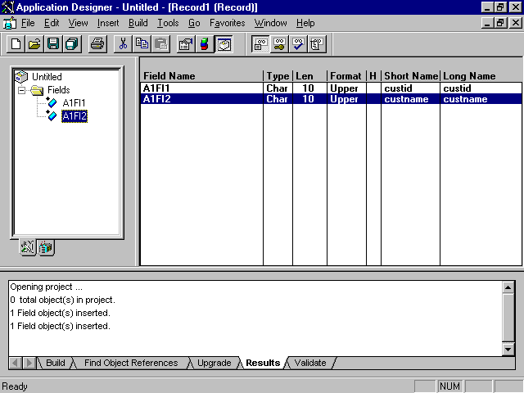
Task: Click the Long Name column header
Action: (481, 76)
